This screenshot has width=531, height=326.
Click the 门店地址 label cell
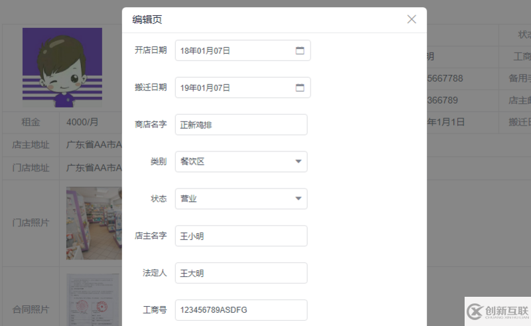pos(31,168)
